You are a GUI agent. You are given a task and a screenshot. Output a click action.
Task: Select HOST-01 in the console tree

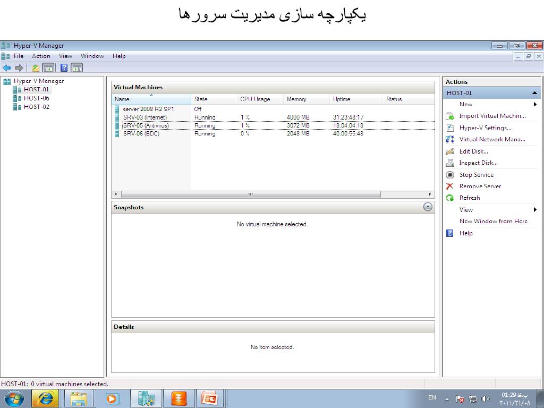tap(36, 89)
